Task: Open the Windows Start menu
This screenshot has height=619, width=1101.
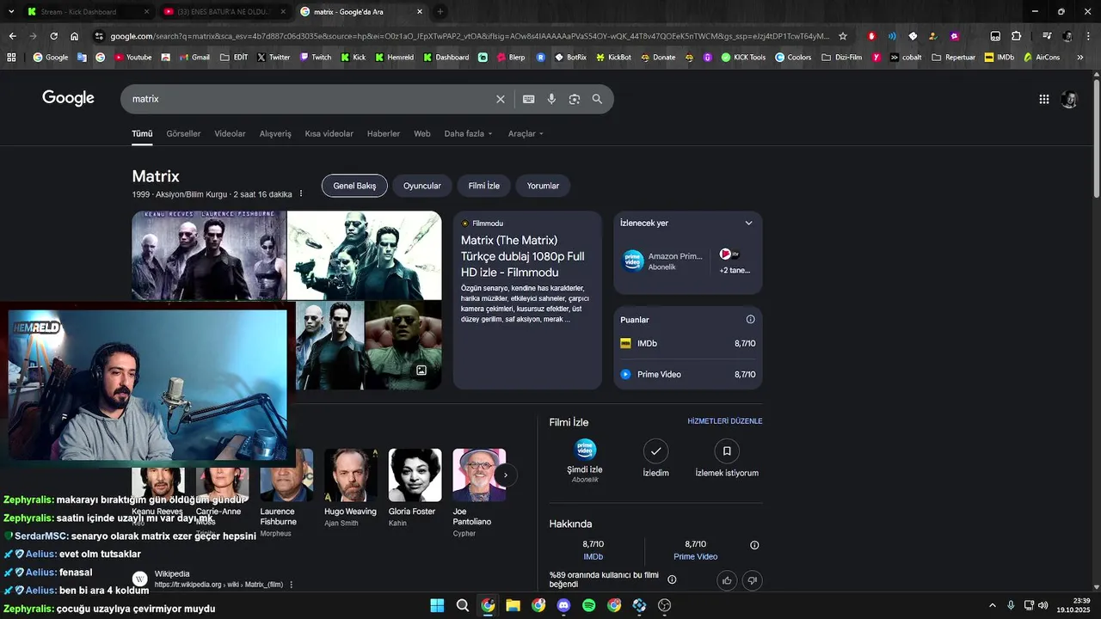Action: [437, 605]
